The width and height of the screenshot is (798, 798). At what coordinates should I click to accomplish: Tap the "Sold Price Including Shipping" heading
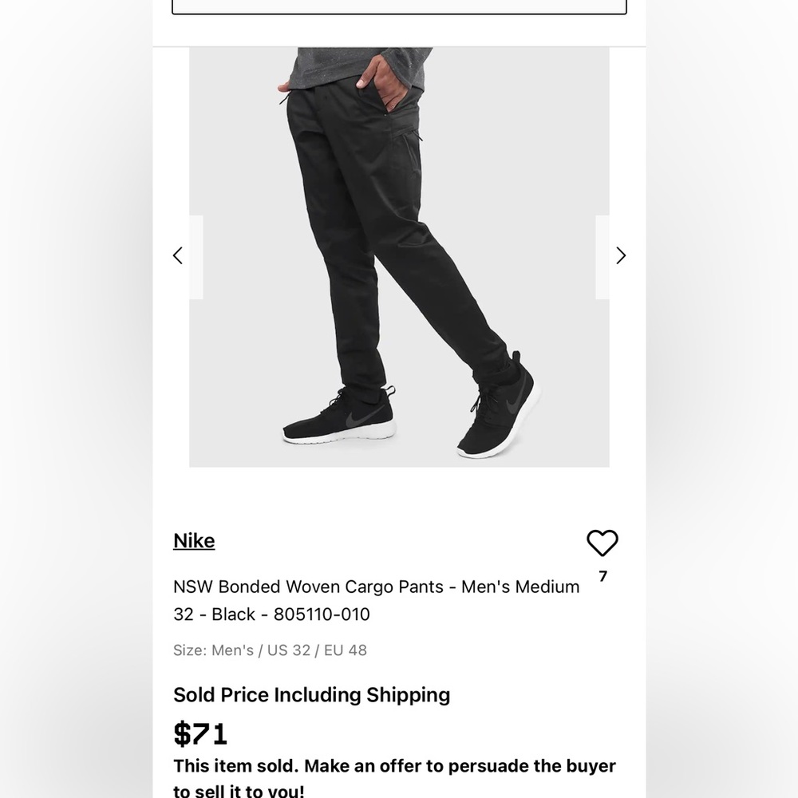[x=311, y=694]
